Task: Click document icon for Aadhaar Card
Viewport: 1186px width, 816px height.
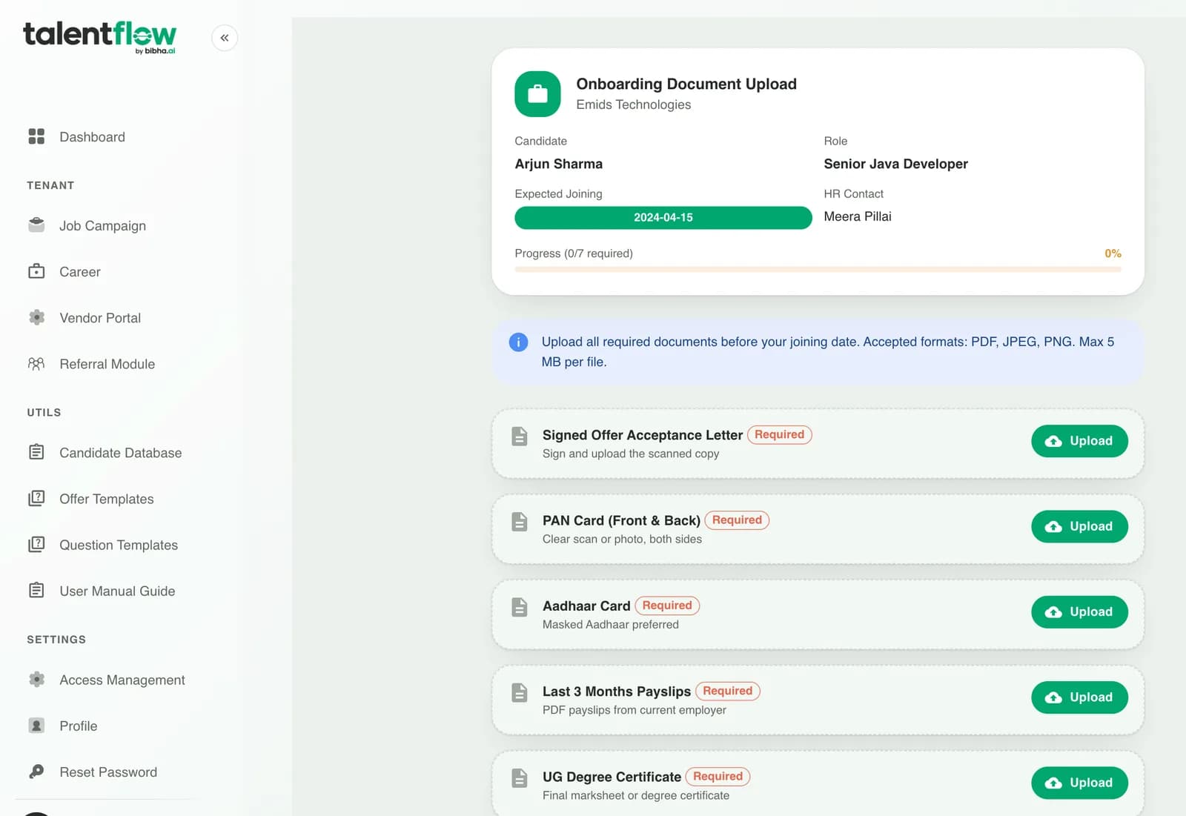Action: (520, 607)
